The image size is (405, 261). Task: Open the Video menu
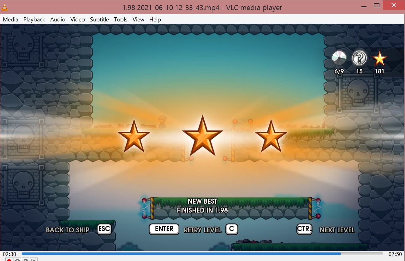[x=78, y=20]
